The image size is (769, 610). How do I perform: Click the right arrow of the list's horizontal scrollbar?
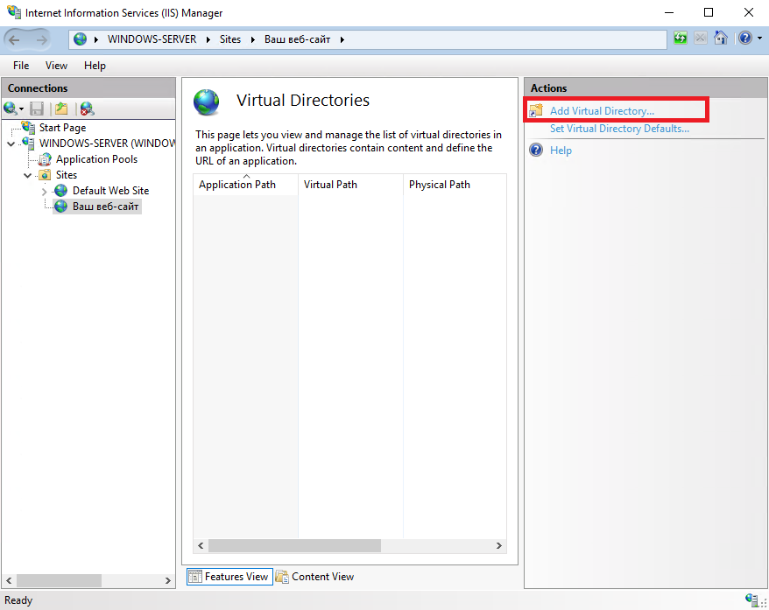click(498, 546)
